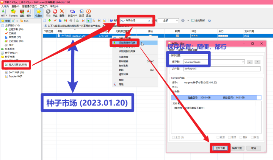Open the 彗星通行证(C) menu
This screenshot has width=273, height=160.
point(30,6)
